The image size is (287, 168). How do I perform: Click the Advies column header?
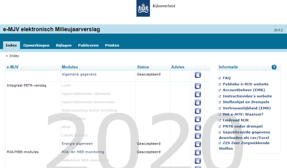pos(178,67)
